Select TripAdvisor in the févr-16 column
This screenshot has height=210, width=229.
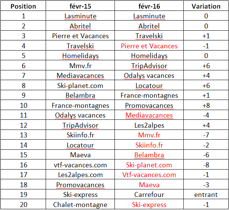click(149, 66)
